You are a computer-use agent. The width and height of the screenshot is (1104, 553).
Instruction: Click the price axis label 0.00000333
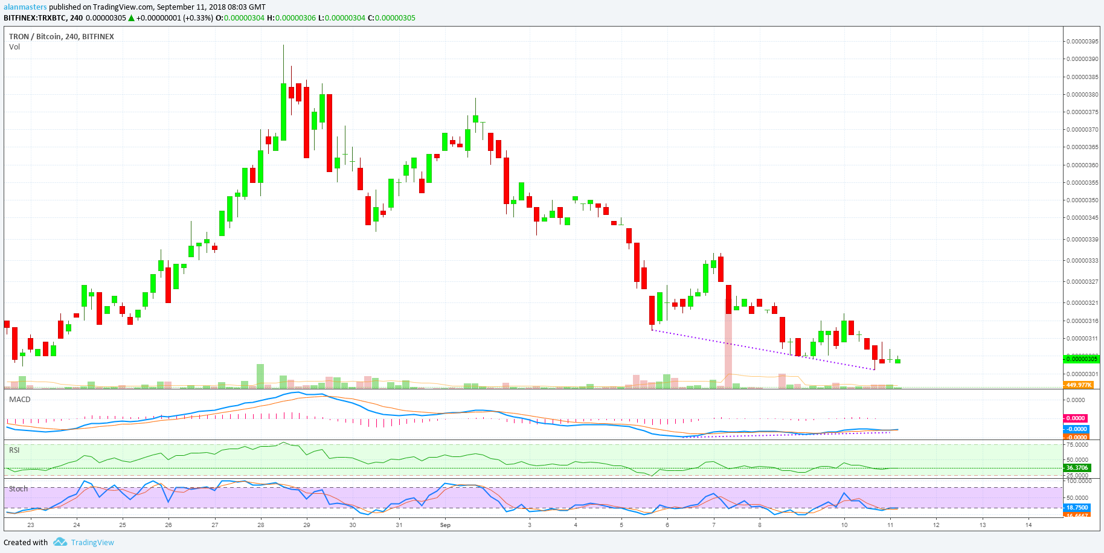coord(1082,261)
